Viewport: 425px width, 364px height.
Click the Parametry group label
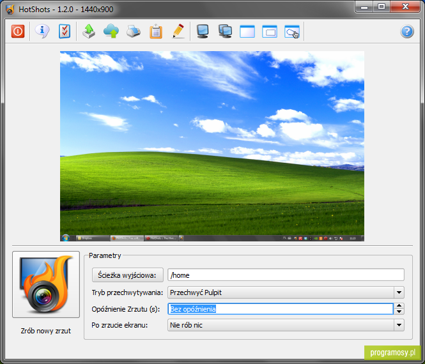tap(105, 255)
